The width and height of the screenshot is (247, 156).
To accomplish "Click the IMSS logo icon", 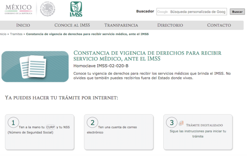I will (76, 9).
